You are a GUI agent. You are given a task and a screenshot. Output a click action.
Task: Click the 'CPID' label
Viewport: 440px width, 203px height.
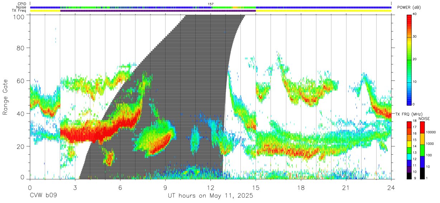[22, 4]
